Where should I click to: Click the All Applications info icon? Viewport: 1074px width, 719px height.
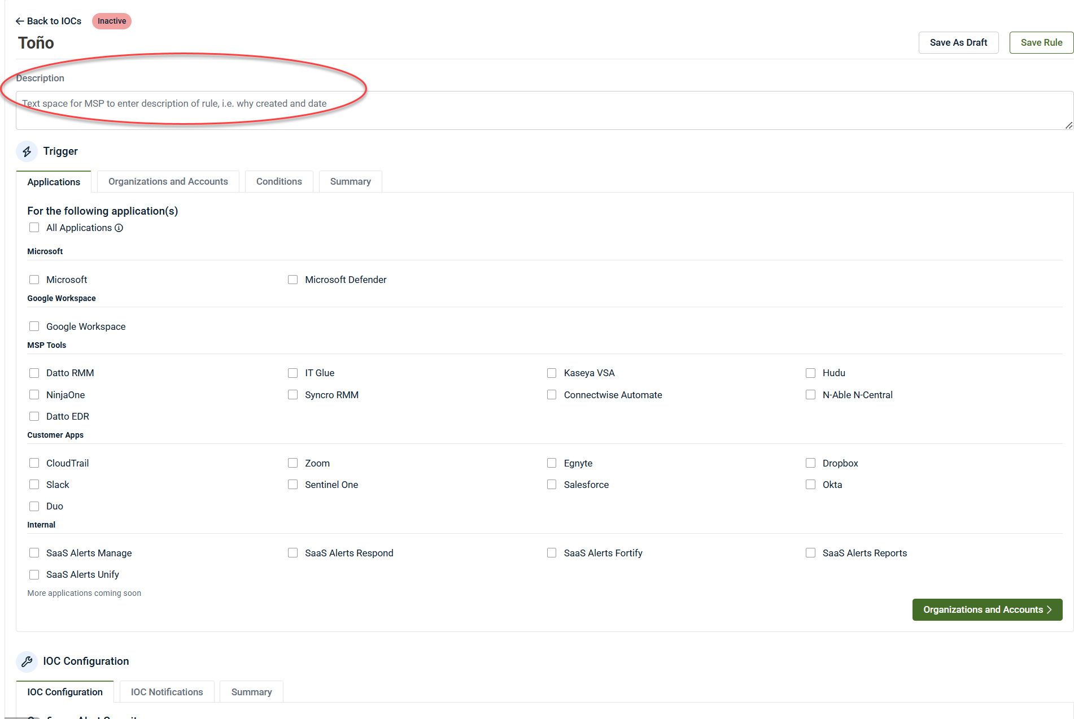119,228
